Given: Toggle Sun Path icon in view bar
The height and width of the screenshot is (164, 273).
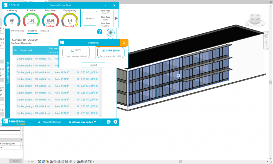Looking at the screenshot, I should pos(47,162).
